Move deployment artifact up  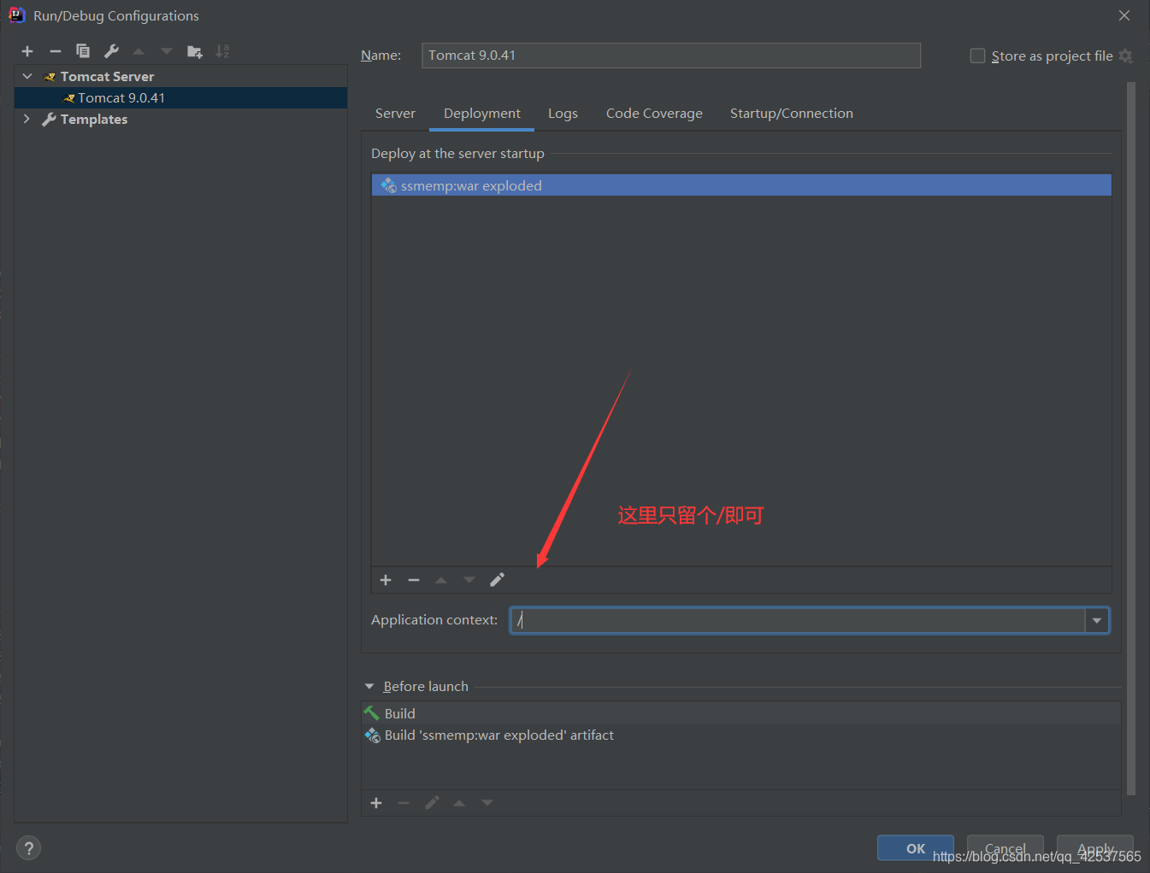[x=441, y=580]
